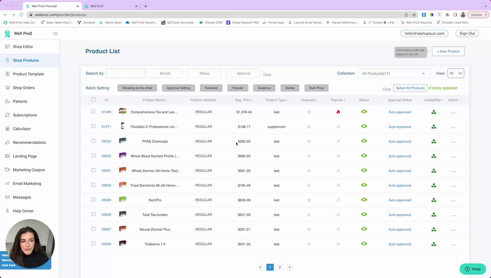Check the box for product 31271
The height and width of the screenshot is (278, 491).
tap(93, 126)
